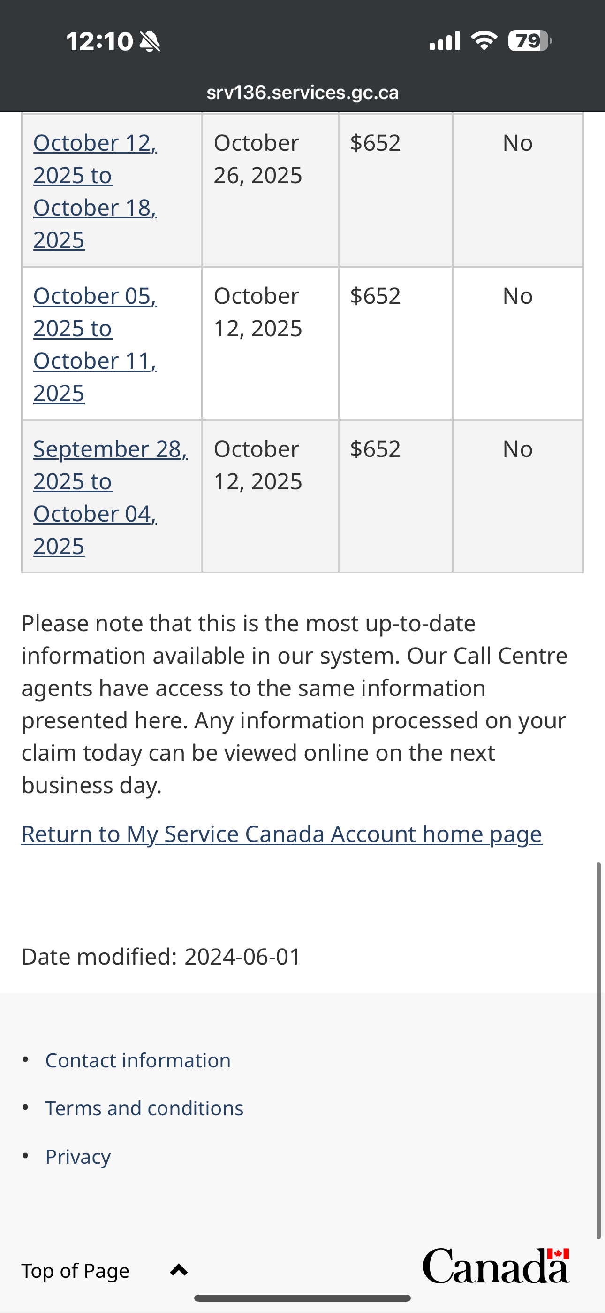Open Terms and conditions
Image resolution: width=605 pixels, height=1313 pixels.
tap(144, 1109)
